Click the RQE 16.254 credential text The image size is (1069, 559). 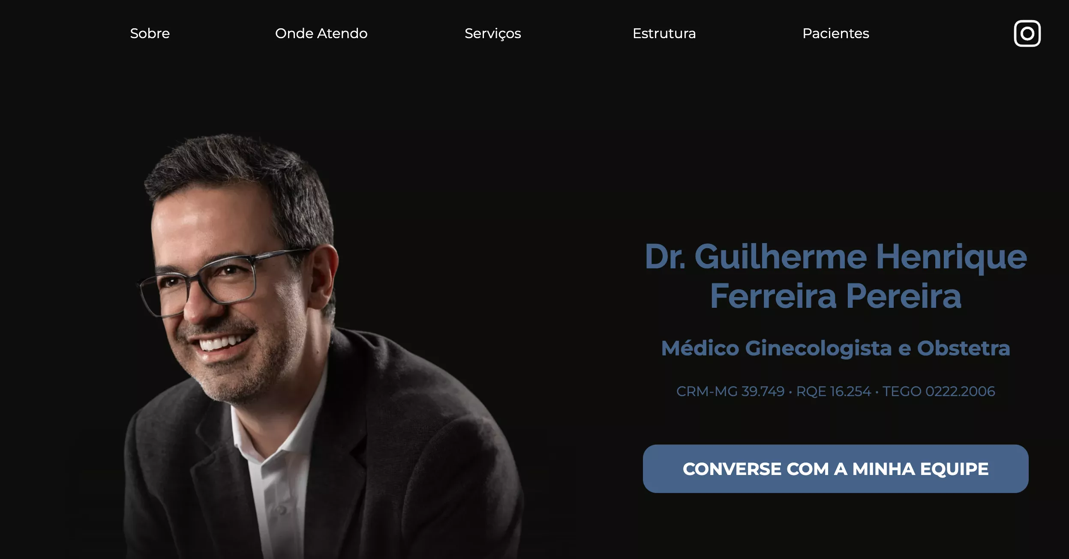pyautogui.click(x=833, y=391)
